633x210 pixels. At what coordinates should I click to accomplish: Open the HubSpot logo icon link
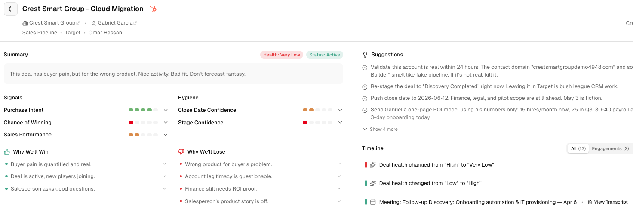[153, 9]
